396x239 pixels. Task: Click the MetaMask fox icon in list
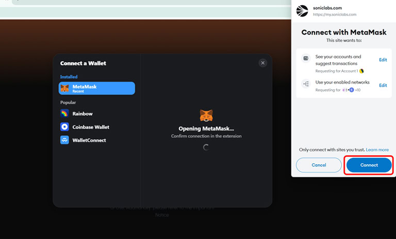64,88
